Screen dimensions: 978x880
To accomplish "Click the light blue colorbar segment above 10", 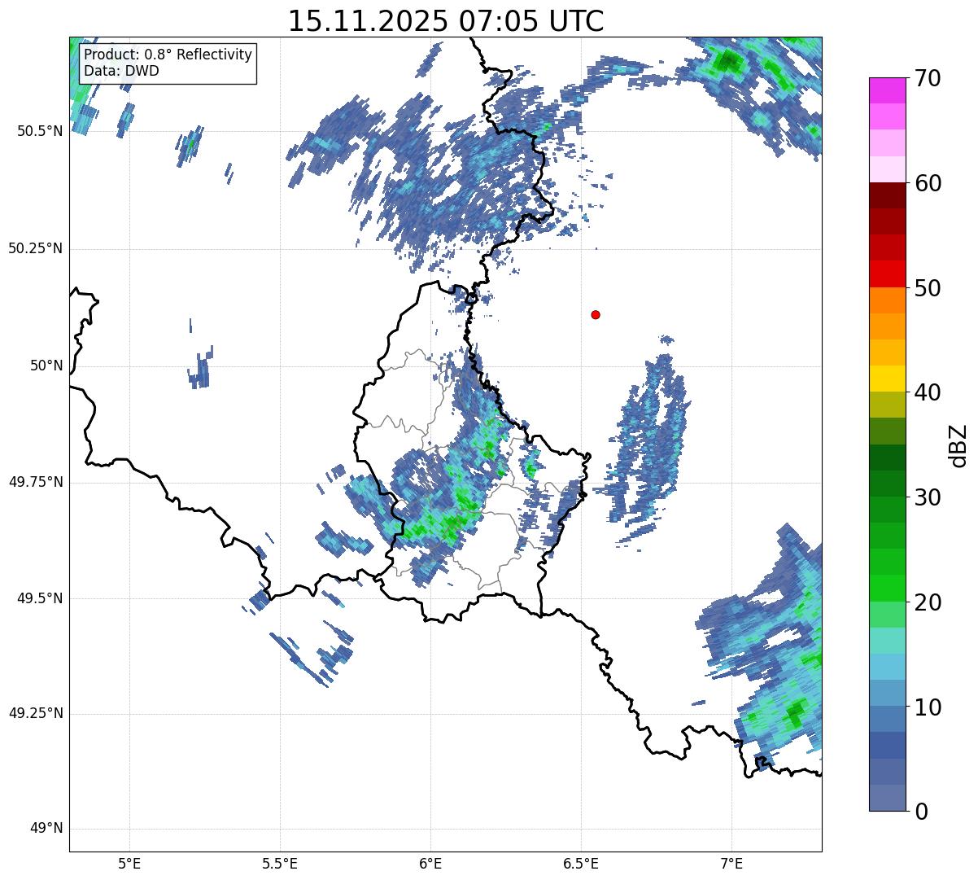I will pyautogui.click(x=887, y=693).
